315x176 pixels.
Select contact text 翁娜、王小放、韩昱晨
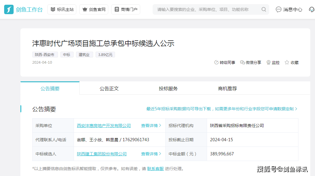98,140
